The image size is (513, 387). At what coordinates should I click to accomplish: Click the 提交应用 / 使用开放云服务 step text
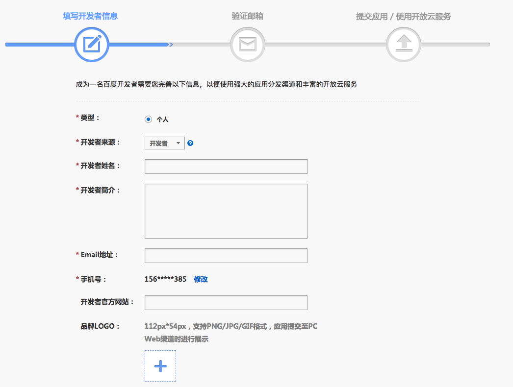tap(403, 16)
